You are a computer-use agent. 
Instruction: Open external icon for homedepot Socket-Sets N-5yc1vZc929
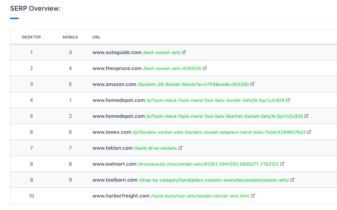coord(288,100)
